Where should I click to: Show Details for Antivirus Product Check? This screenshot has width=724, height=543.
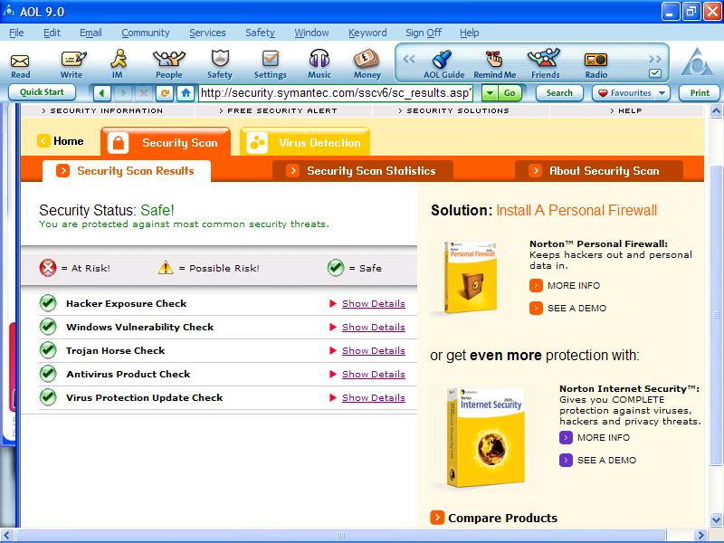pos(374,375)
